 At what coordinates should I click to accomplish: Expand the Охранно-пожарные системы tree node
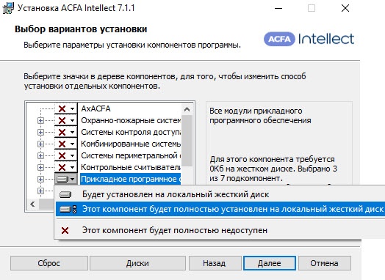40,120
